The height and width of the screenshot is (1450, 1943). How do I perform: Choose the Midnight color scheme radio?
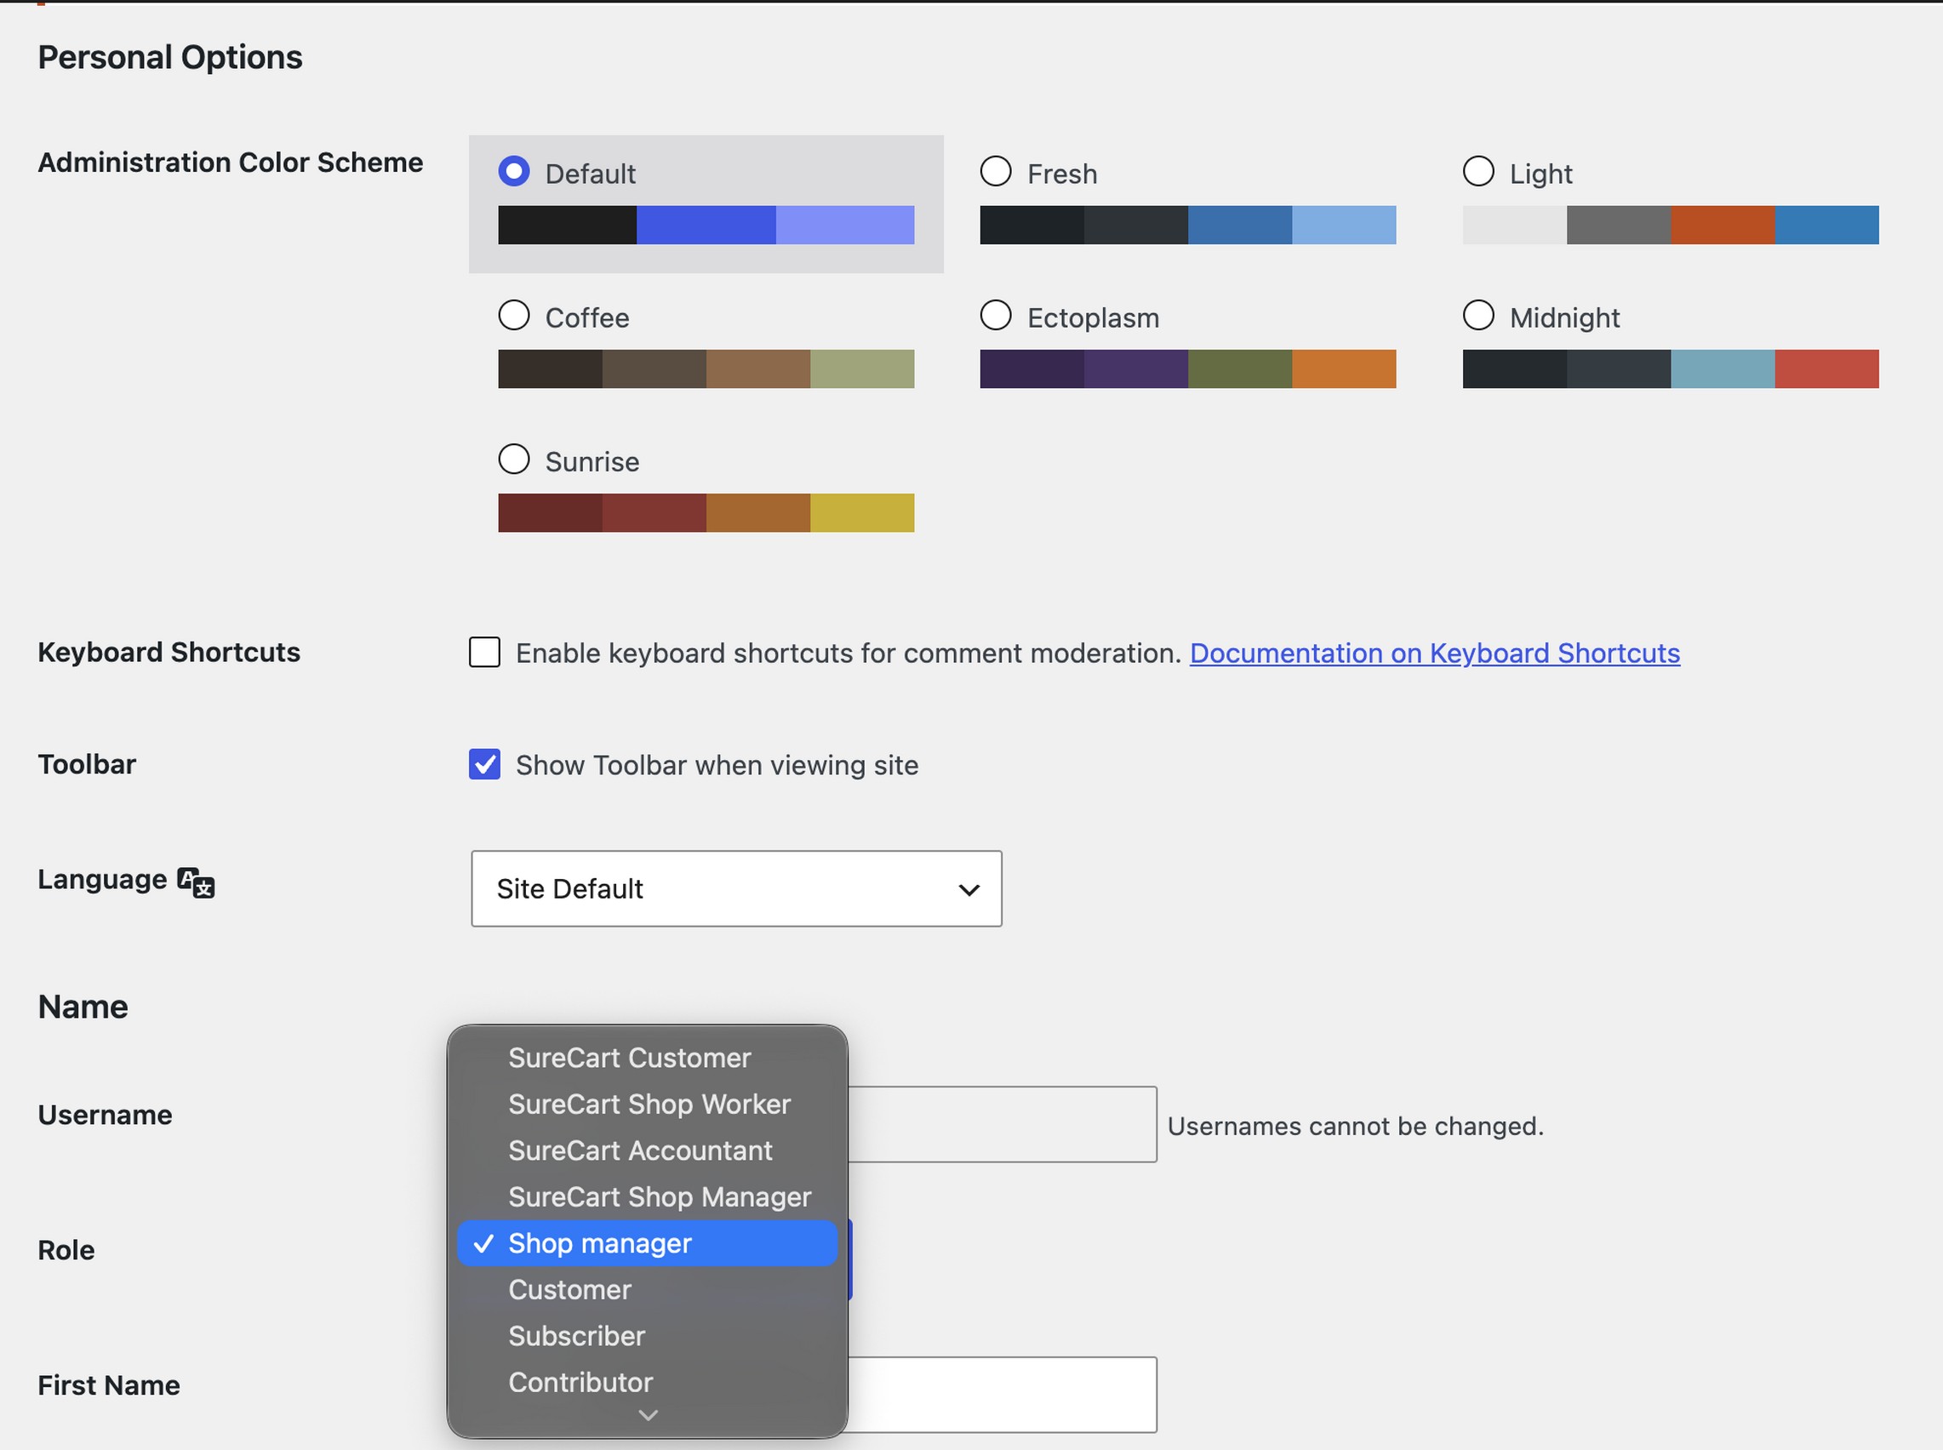[1477, 315]
